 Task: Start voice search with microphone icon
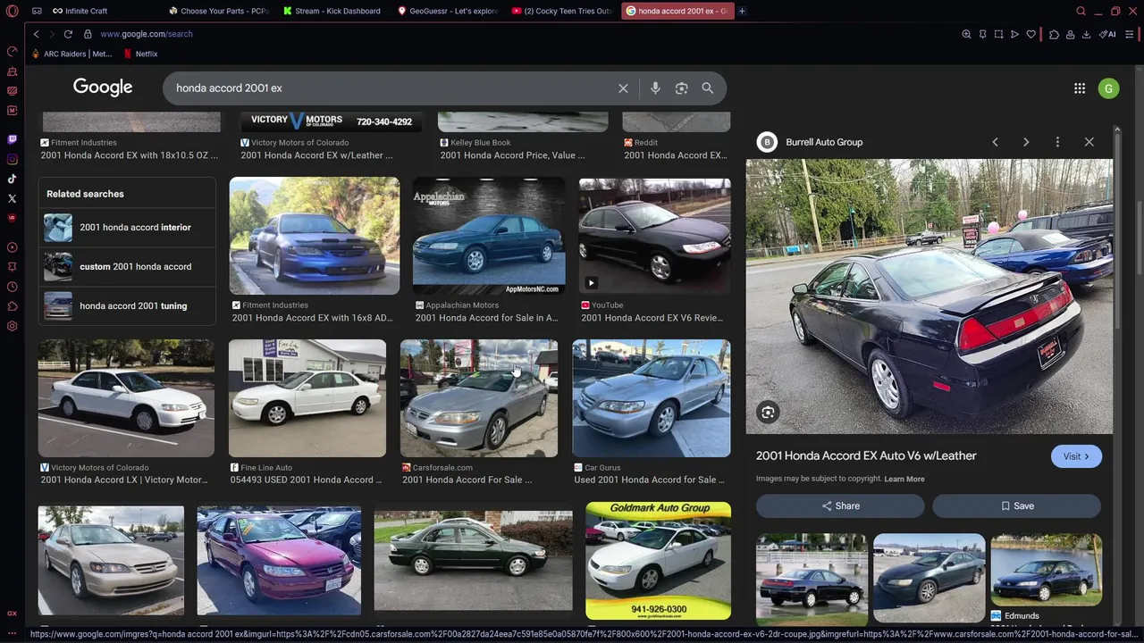[x=655, y=88]
